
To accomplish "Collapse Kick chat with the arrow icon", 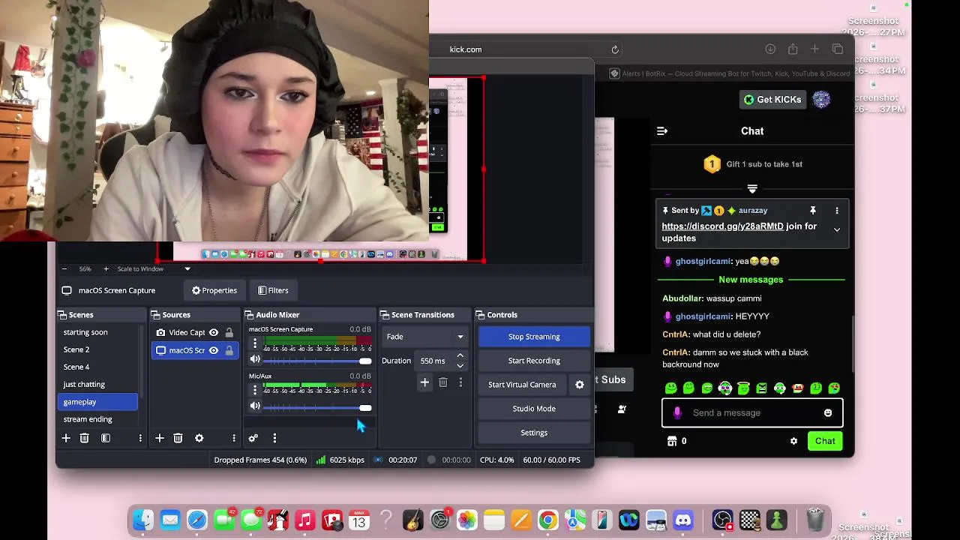I will (662, 130).
